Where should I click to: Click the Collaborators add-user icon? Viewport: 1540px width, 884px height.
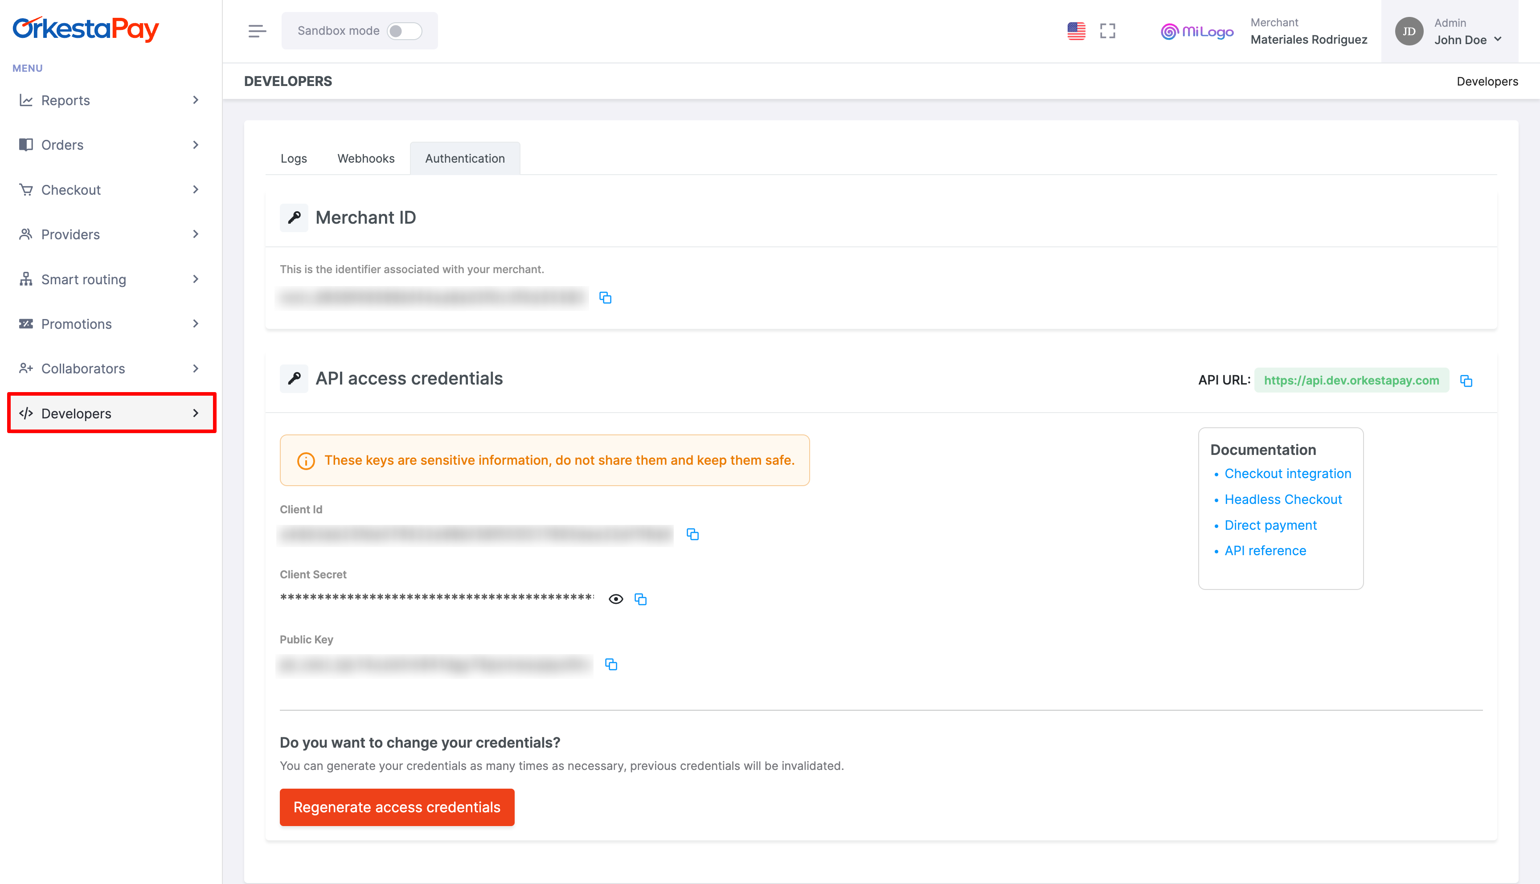(x=25, y=368)
